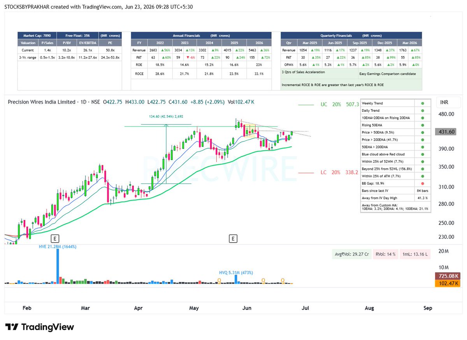Click the 2026 annual revenue value 5463
This screenshot has width=467, height=340.
tap(253, 50)
